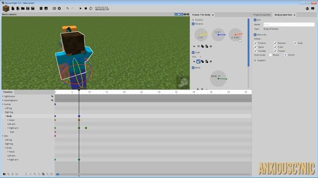Click Y rotation dial with blue hand
The width and height of the screenshot is (318, 178).
(219, 35)
